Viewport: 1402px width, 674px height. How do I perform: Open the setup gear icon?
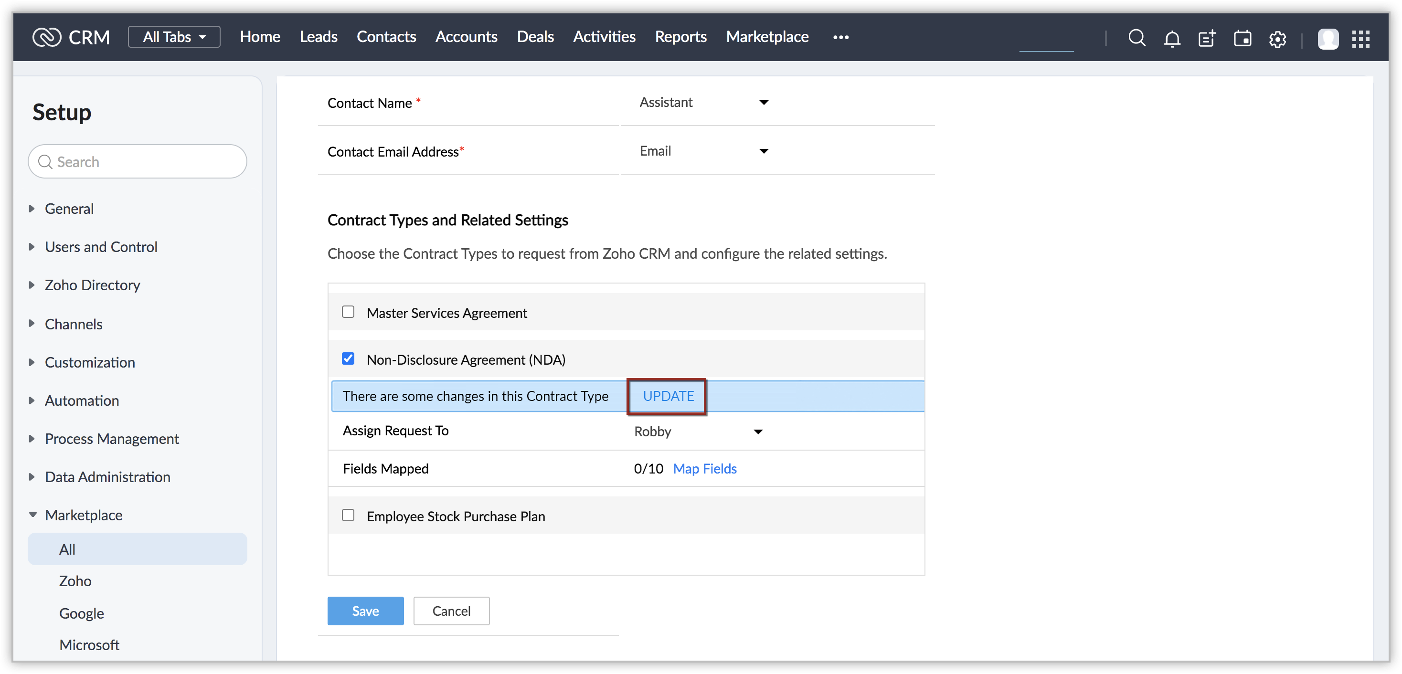1277,39
